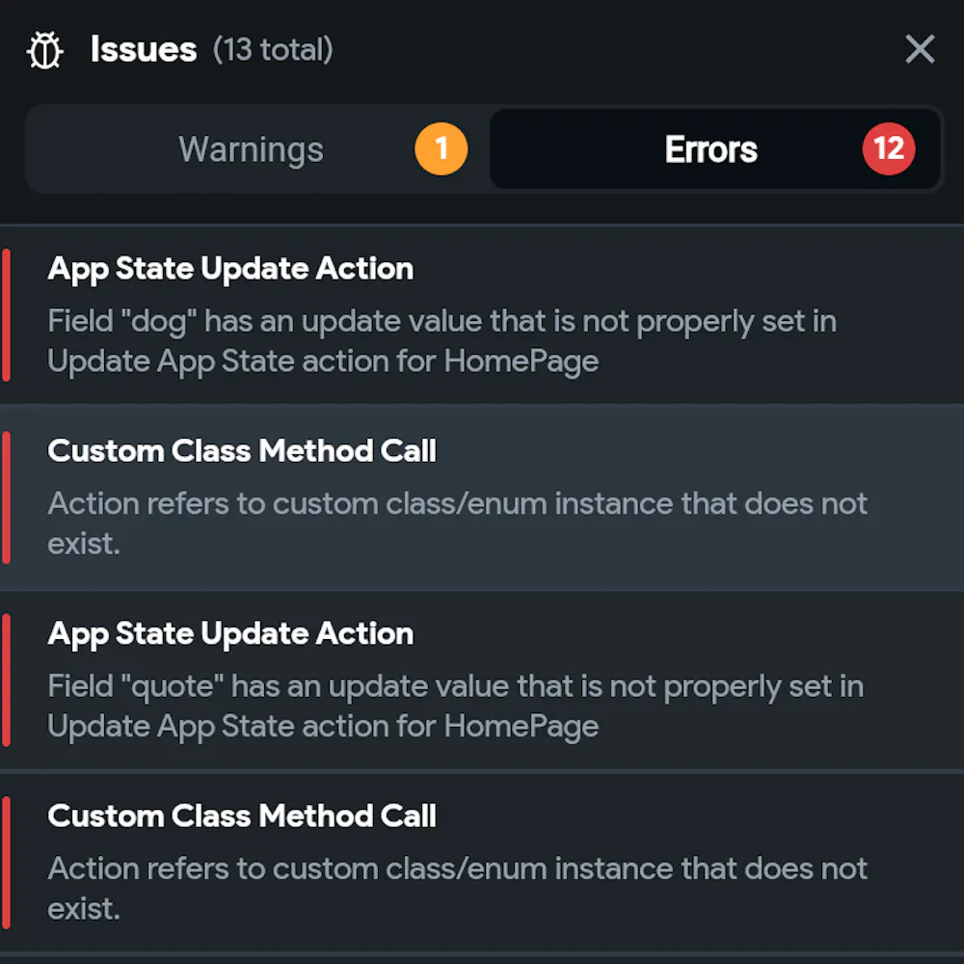
Task: Click the bug icon beside Issues
Action: [x=45, y=50]
